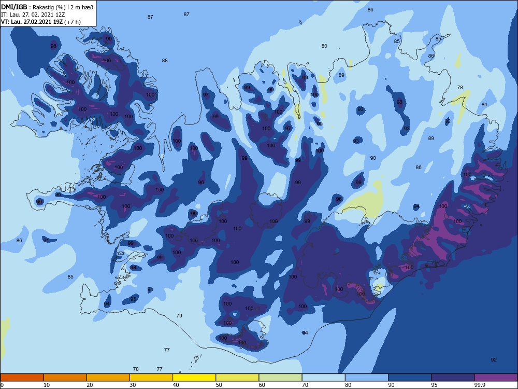Click the legend scale tick label '20'
The image size is (518, 389).
click(90, 385)
